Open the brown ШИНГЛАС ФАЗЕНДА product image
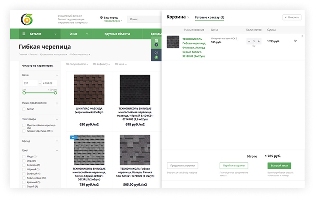 (89, 90)
